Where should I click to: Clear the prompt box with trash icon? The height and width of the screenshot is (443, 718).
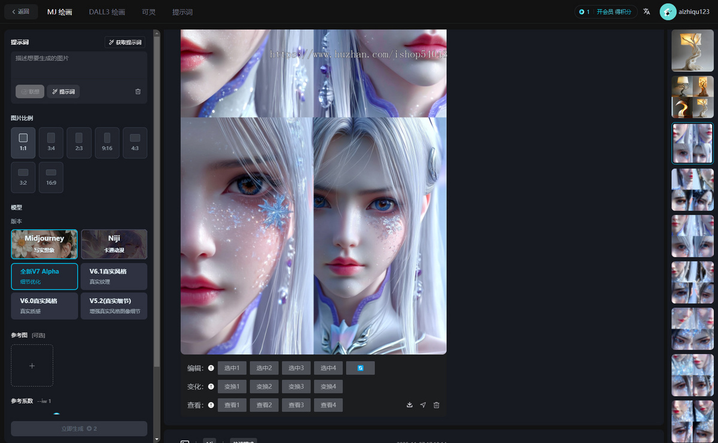pos(138,91)
